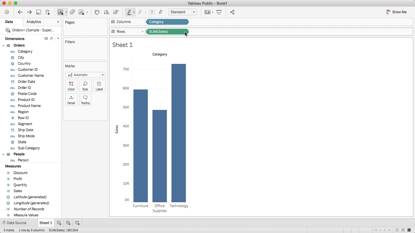Screen dimensions: 415x233
Task: Click the Show Sheet Sorter grid icon
Action: pyautogui.click(x=397, y=230)
